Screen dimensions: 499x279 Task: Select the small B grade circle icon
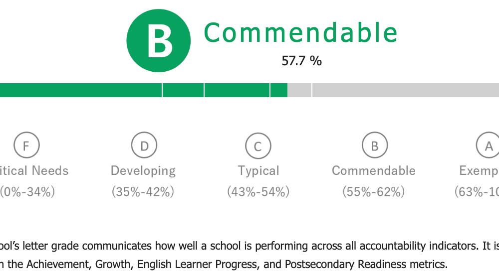pyautogui.click(x=375, y=145)
